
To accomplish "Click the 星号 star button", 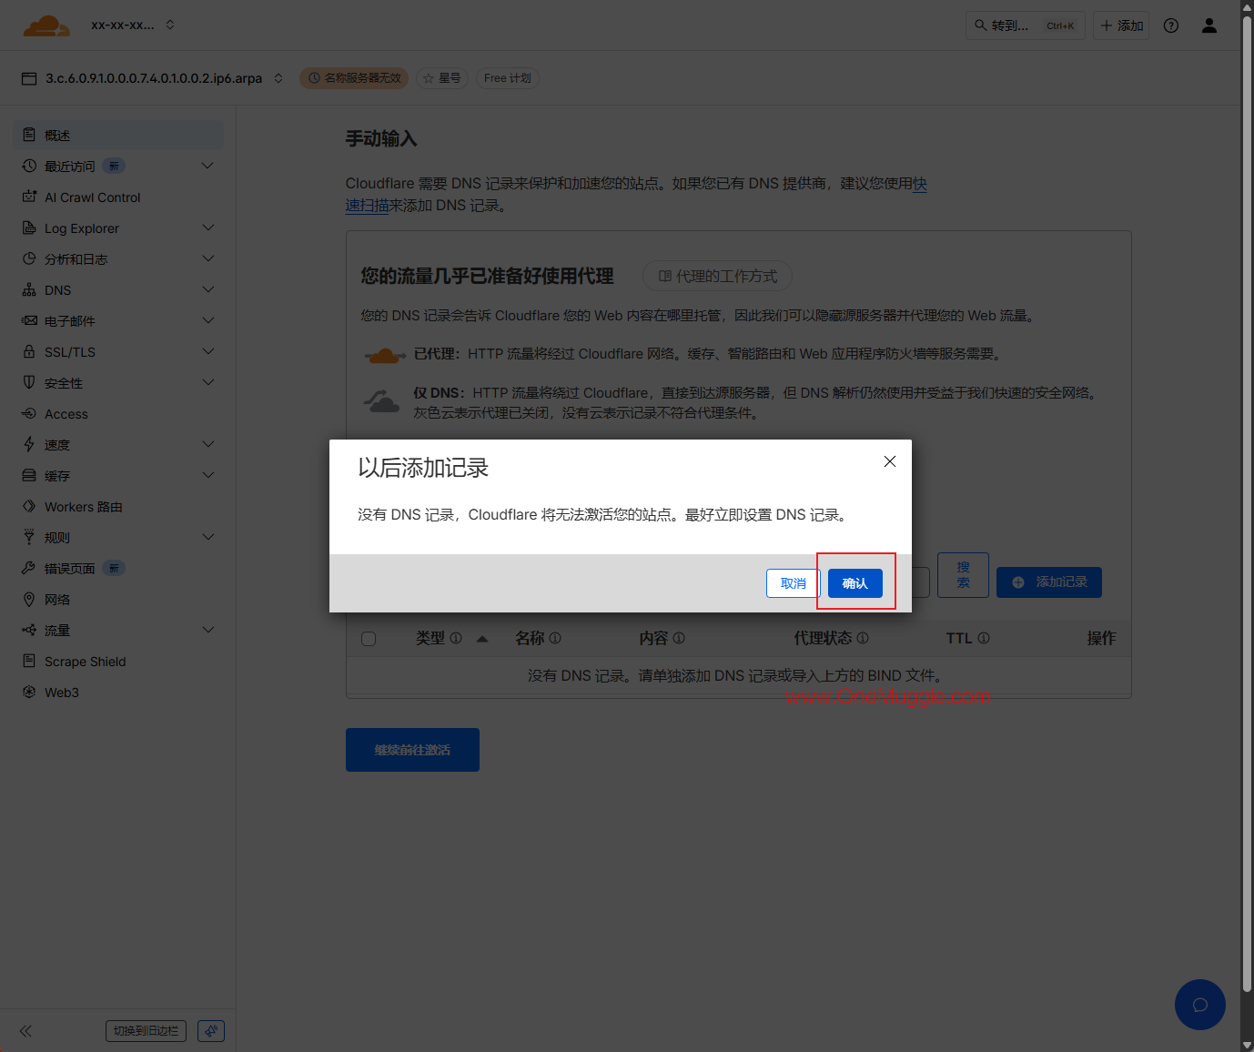I will click(442, 78).
